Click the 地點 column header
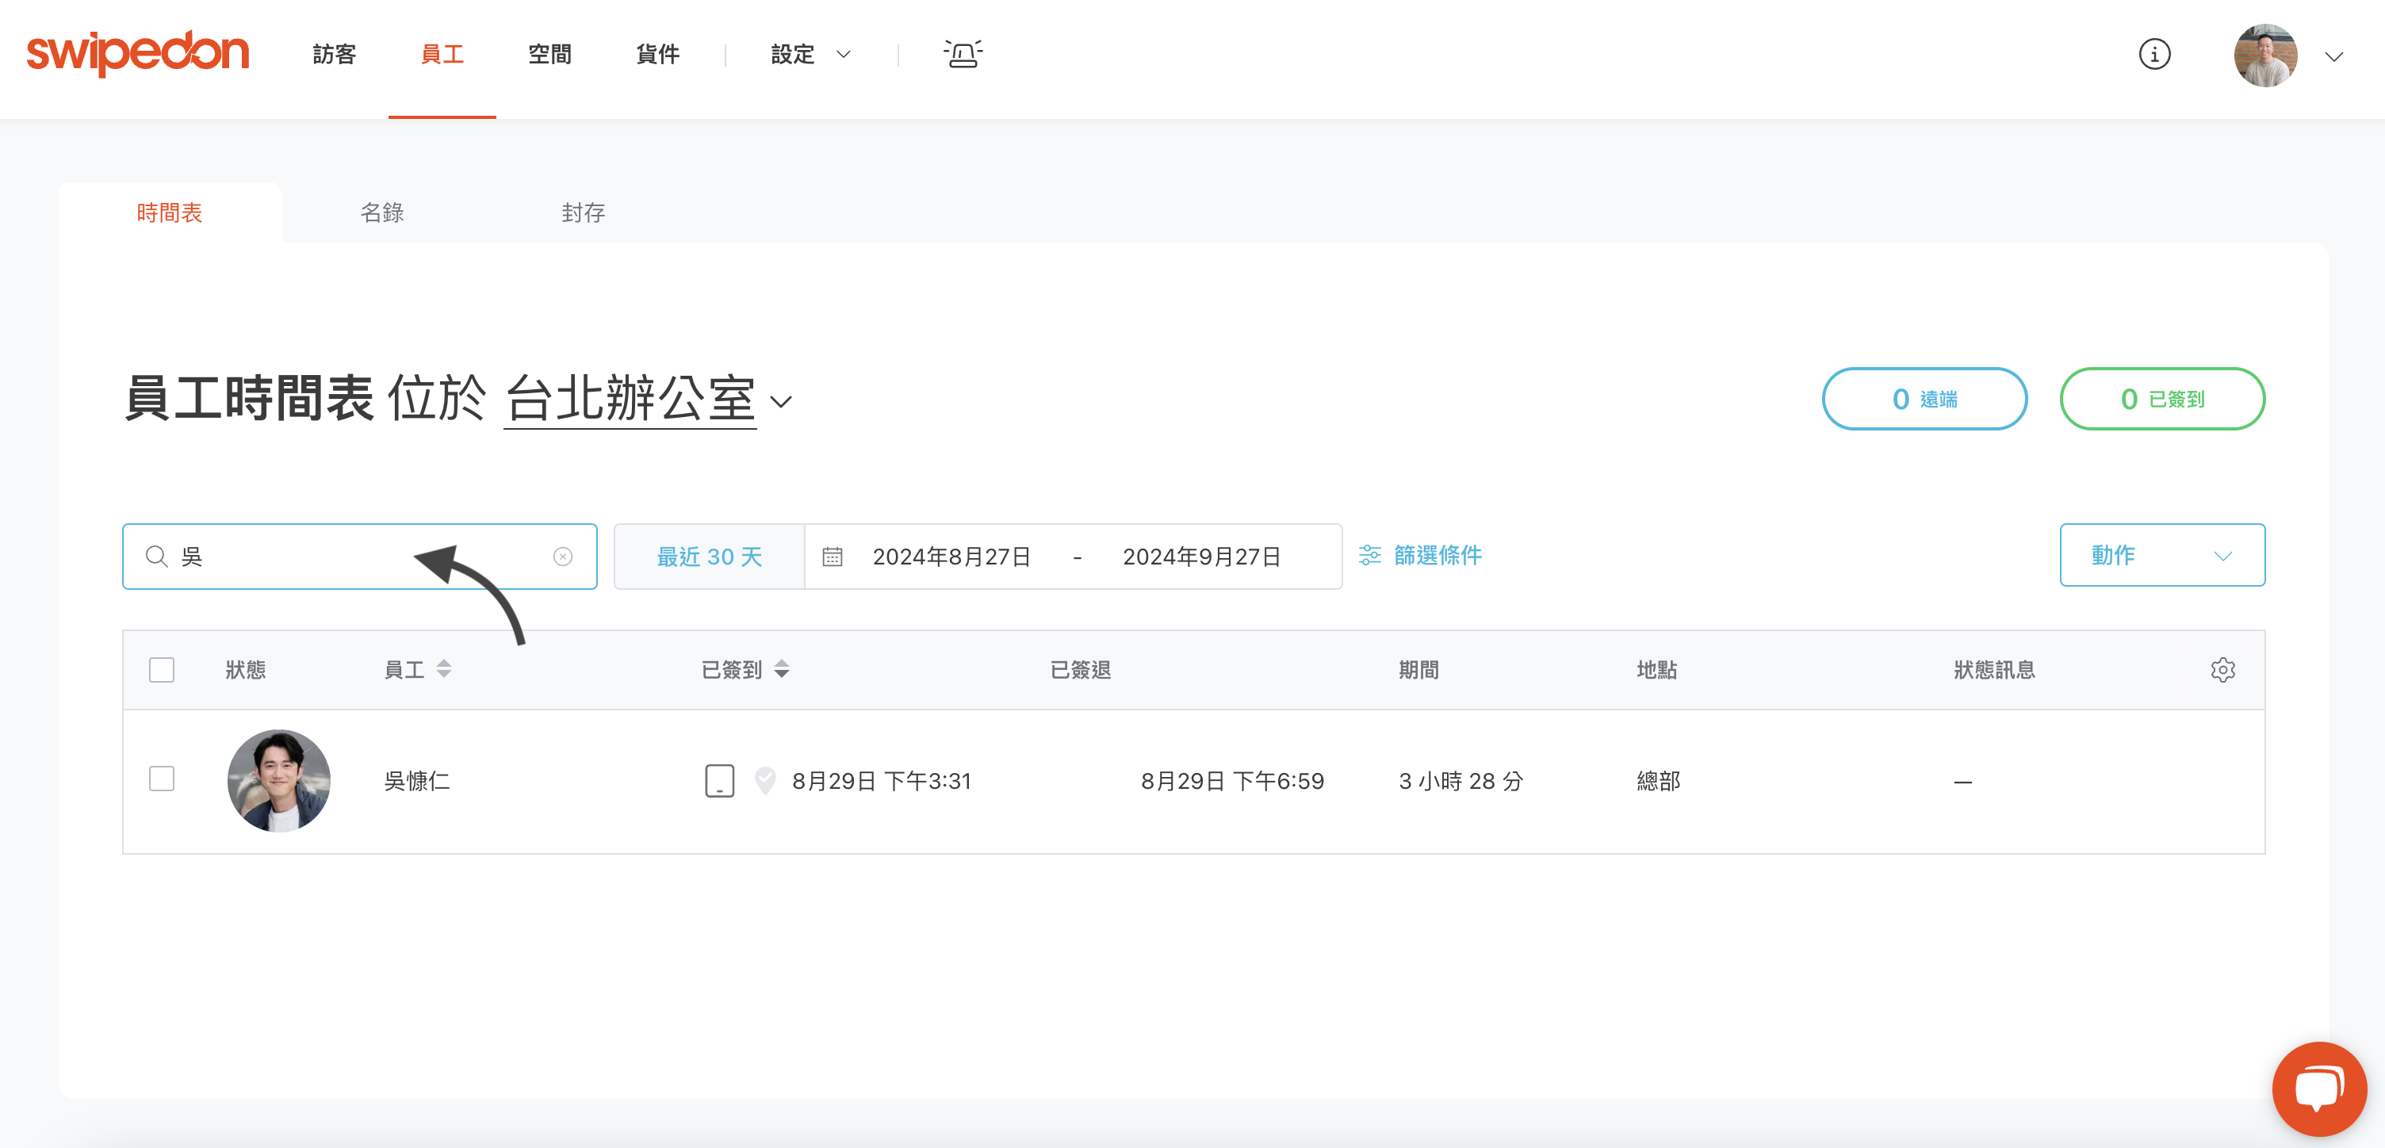 [1656, 669]
